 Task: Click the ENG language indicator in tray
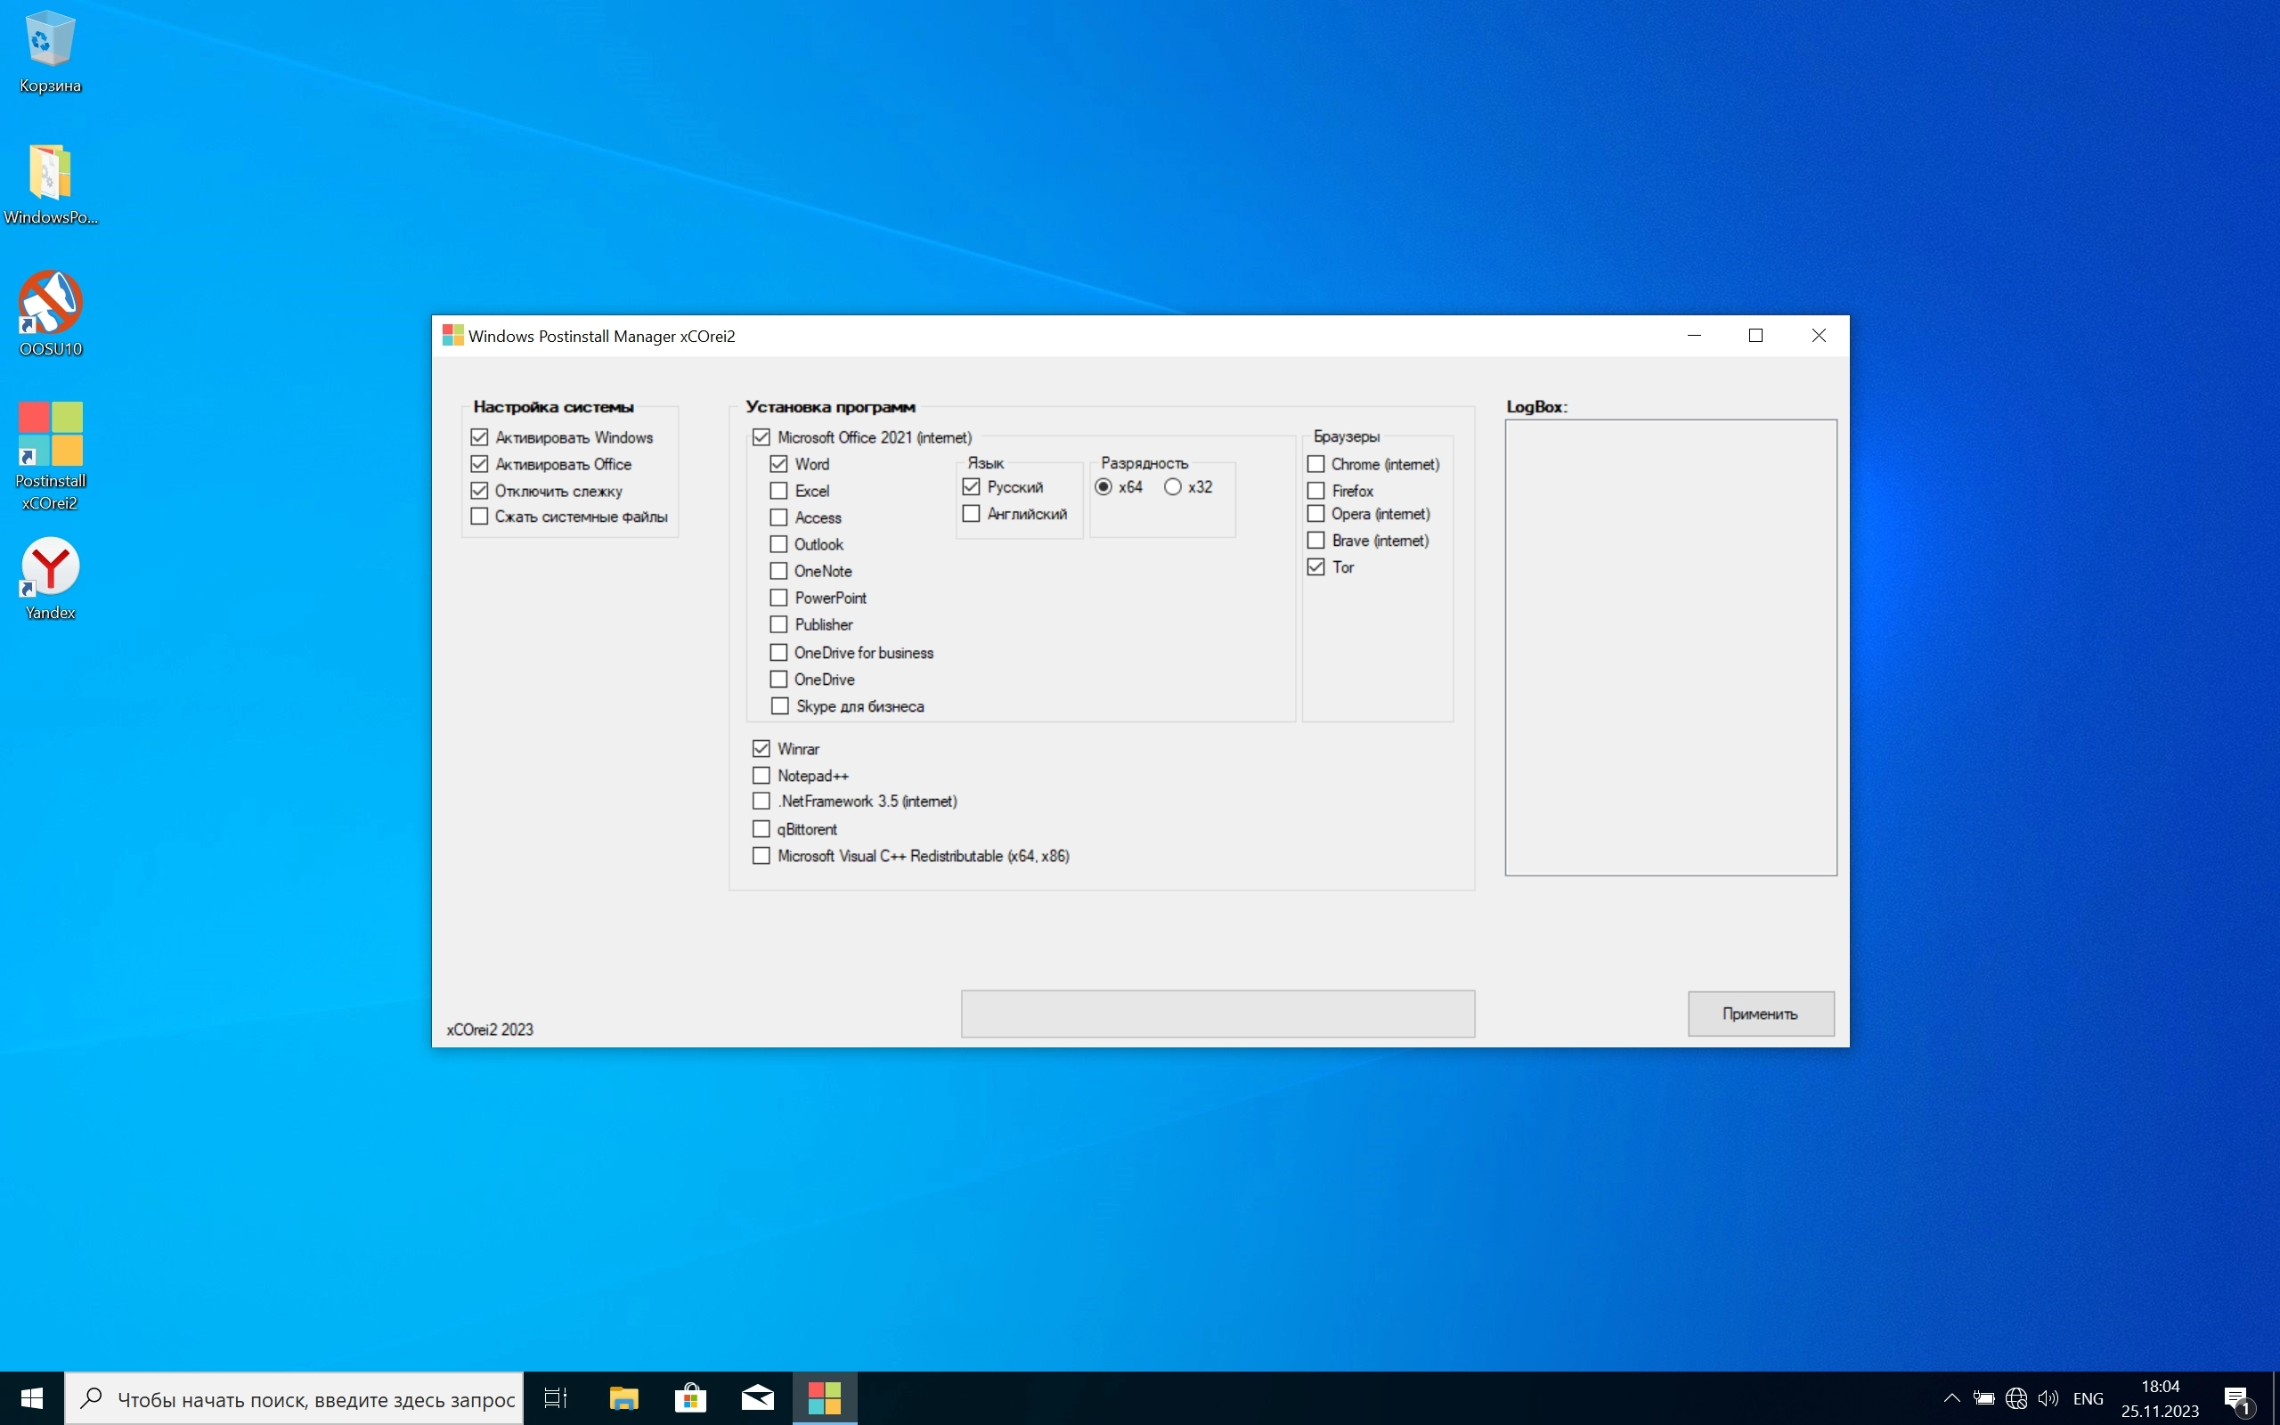click(2088, 1397)
